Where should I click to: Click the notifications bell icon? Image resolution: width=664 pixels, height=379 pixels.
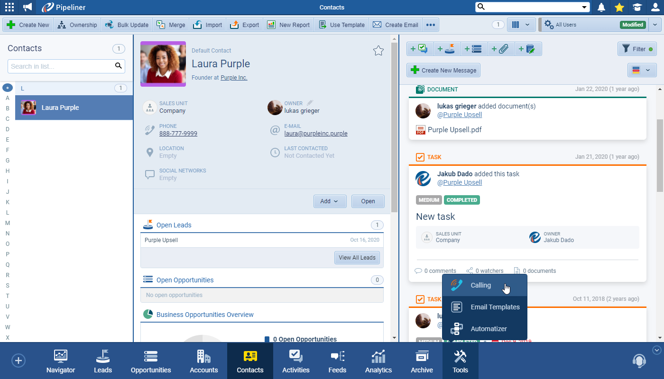(601, 7)
